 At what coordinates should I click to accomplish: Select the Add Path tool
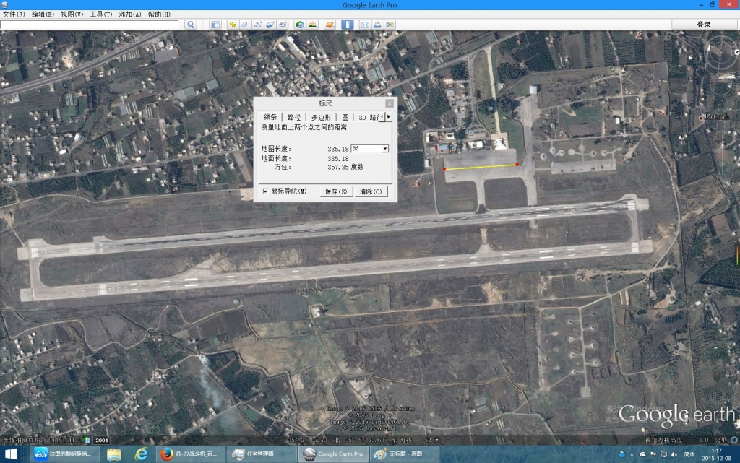[x=258, y=25]
